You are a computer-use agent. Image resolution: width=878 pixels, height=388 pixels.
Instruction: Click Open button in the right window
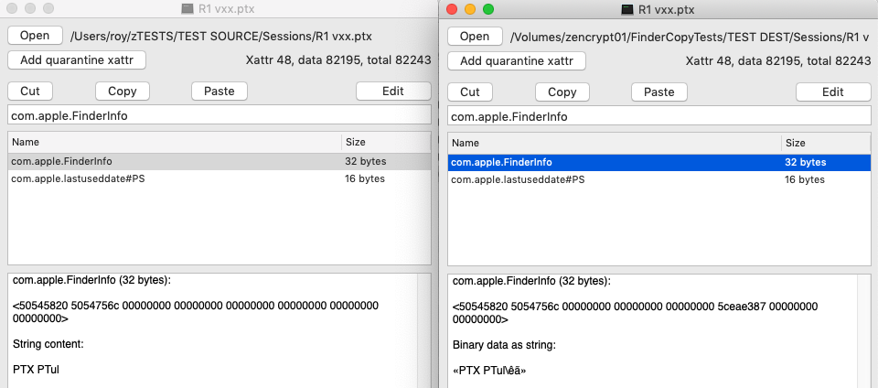point(475,36)
